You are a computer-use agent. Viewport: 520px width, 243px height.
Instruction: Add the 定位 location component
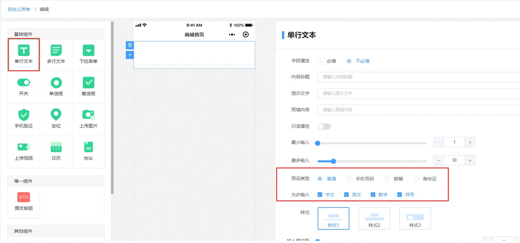pos(56,115)
